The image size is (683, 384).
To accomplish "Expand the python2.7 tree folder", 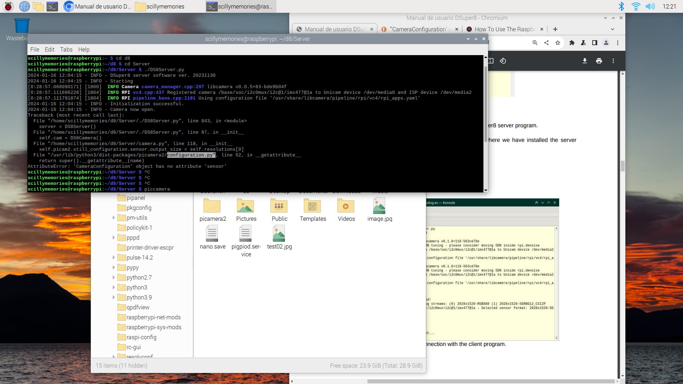I will click(113, 277).
